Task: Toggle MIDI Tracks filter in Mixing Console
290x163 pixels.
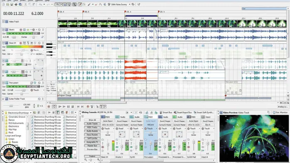Action: pyautogui.click(x=92, y=127)
